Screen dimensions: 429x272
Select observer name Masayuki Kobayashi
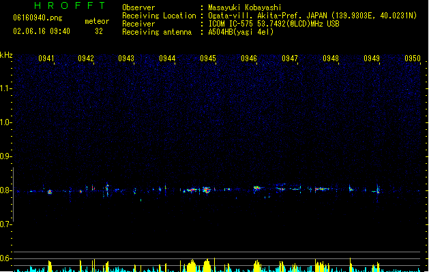(x=245, y=7)
